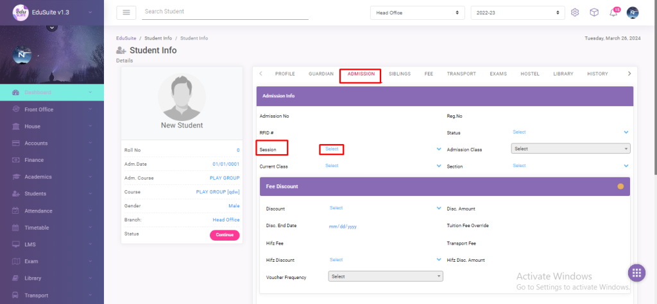Image resolution: width=657 pixels, height=304 pixels.
Task: Open the Voucher Frequency select box
Action: tap(385, 276)
